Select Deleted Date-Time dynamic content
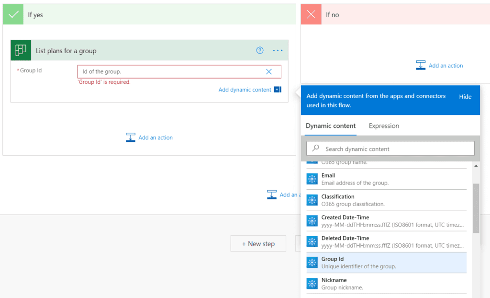Screen dimensions: 490x298 pyautogui.click(x=386, y=241)
